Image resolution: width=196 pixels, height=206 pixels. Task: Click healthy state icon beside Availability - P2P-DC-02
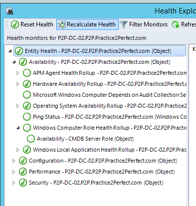[23, 62]
